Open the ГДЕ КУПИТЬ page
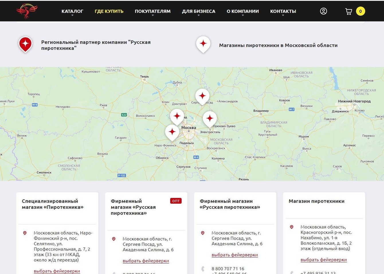384x274 pixels. pos(109,11)
